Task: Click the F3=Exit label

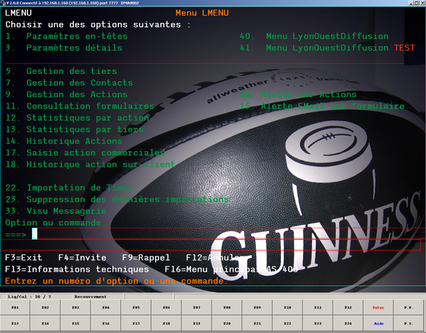Action: point(24,258)
